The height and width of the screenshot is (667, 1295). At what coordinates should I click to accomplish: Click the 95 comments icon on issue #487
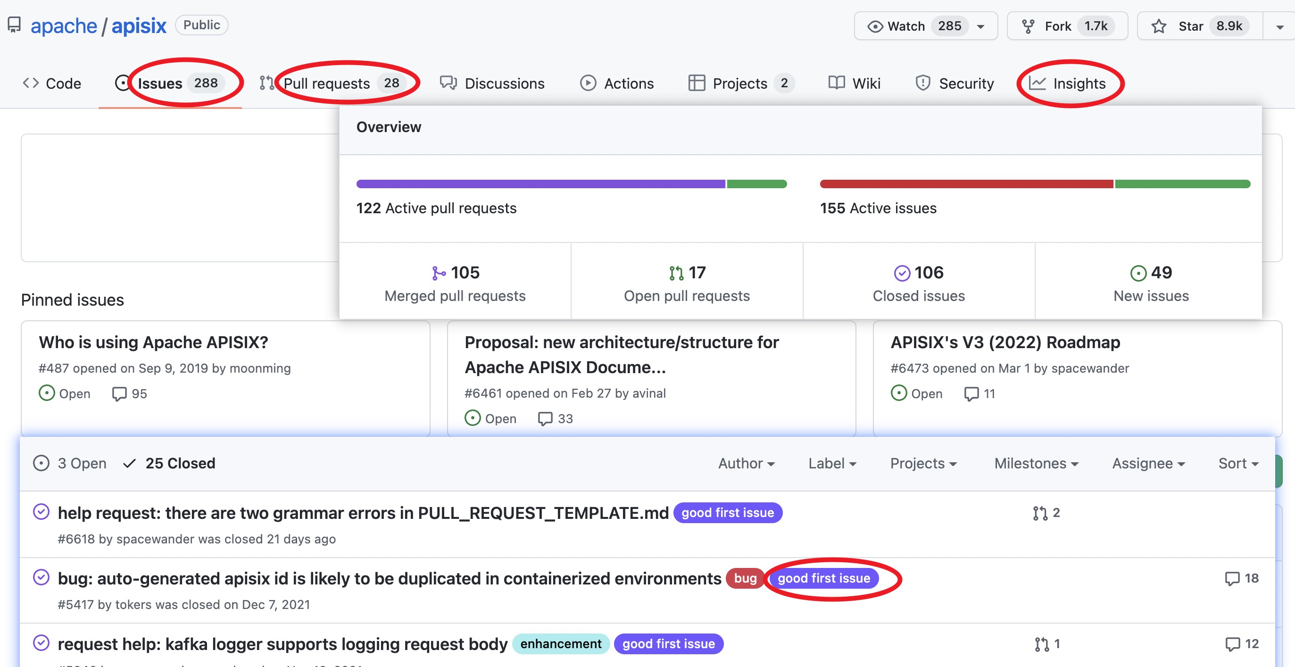(x=119, y=394)
